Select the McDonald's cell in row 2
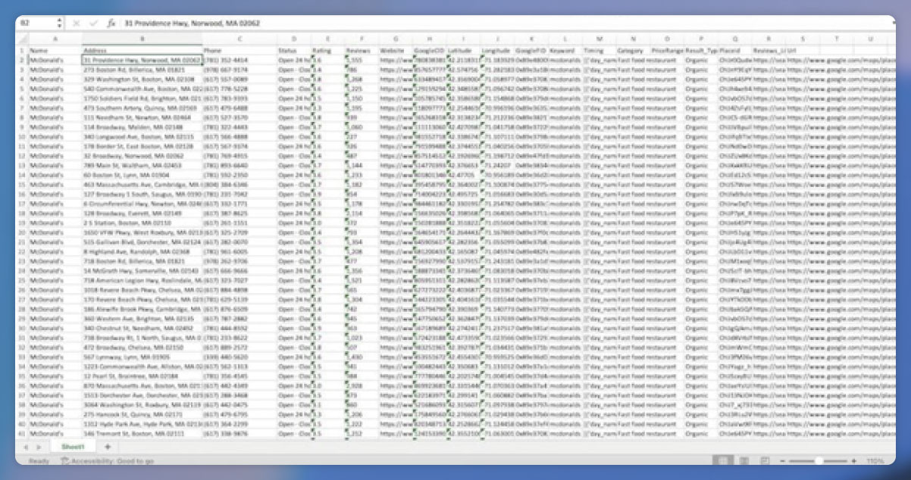The image size is (911, 480). pyautogui.click(x=55, y=59)
